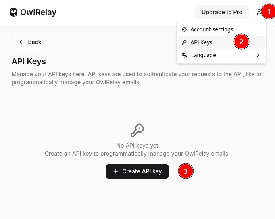Click the OwlRelay owl logo icon
Screen dimensions: 275x219
(x=14, y=12)
